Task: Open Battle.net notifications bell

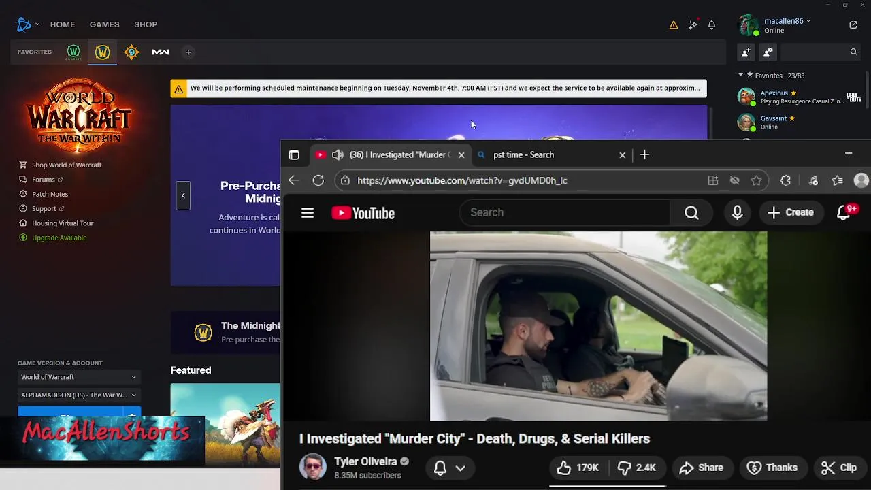Action: (x=712, y=24)
